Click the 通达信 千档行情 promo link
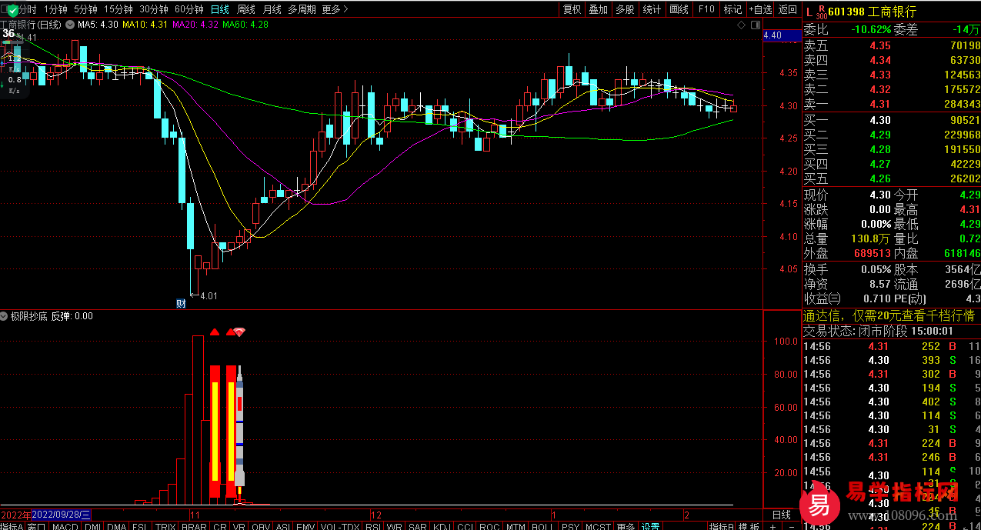 point(889,315)
